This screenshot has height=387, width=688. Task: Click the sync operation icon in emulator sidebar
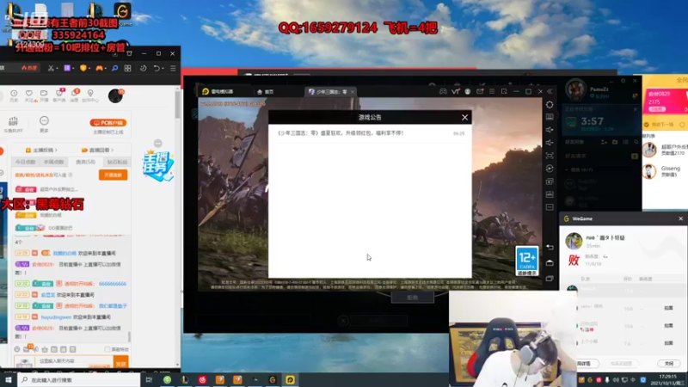click(x=550, y=169)
